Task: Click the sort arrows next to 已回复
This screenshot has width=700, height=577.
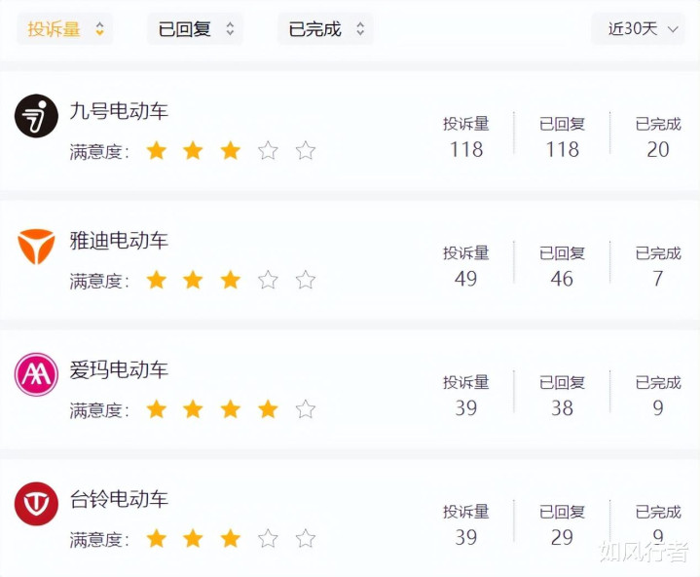Action: 230,29
